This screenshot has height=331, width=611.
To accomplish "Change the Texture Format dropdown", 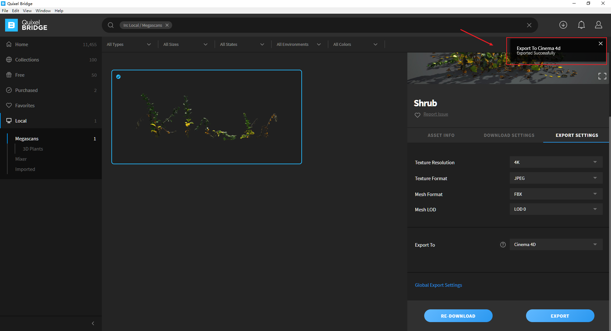I will 556,178.
